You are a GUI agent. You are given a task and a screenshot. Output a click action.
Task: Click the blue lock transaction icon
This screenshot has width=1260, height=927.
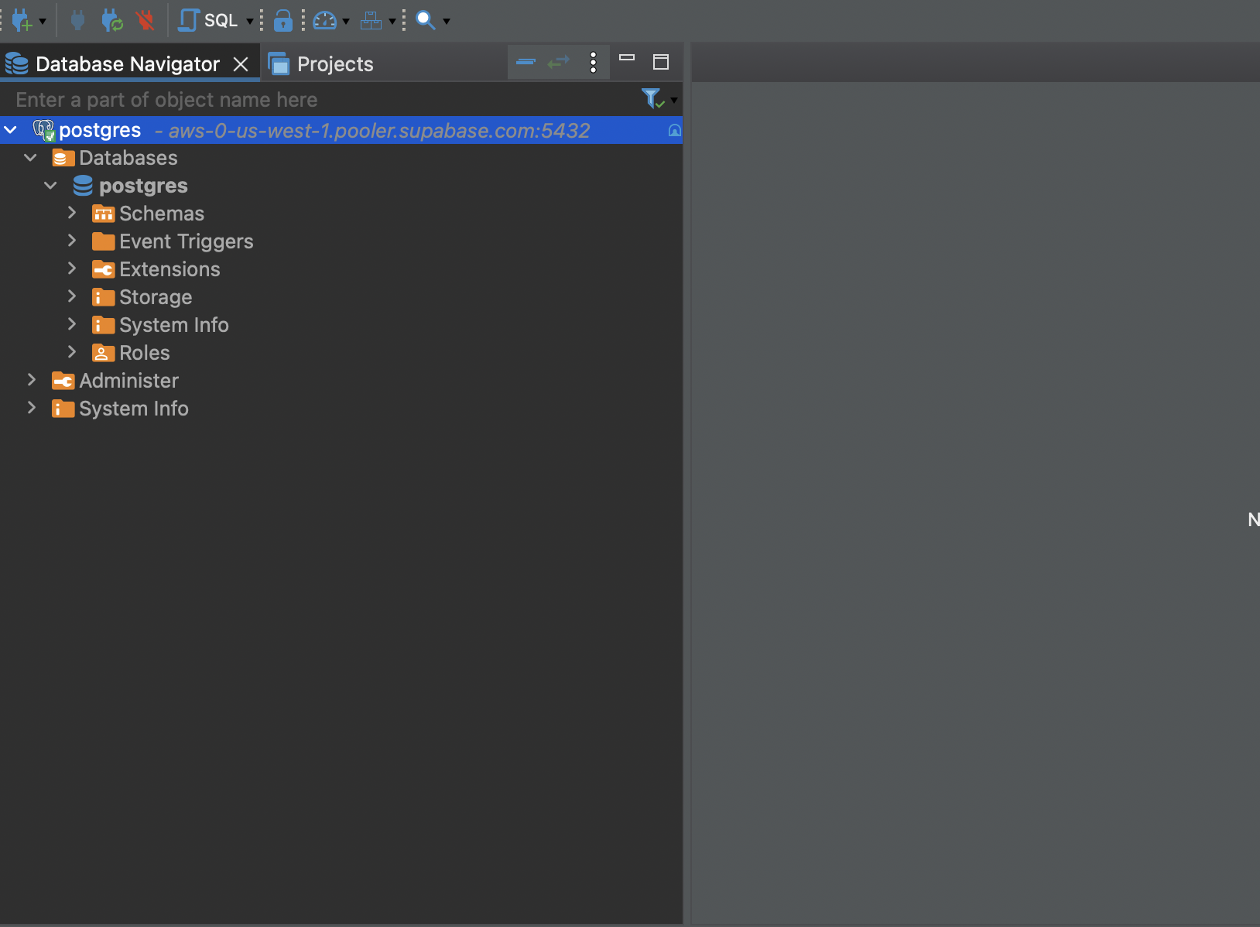pos(283,20)
